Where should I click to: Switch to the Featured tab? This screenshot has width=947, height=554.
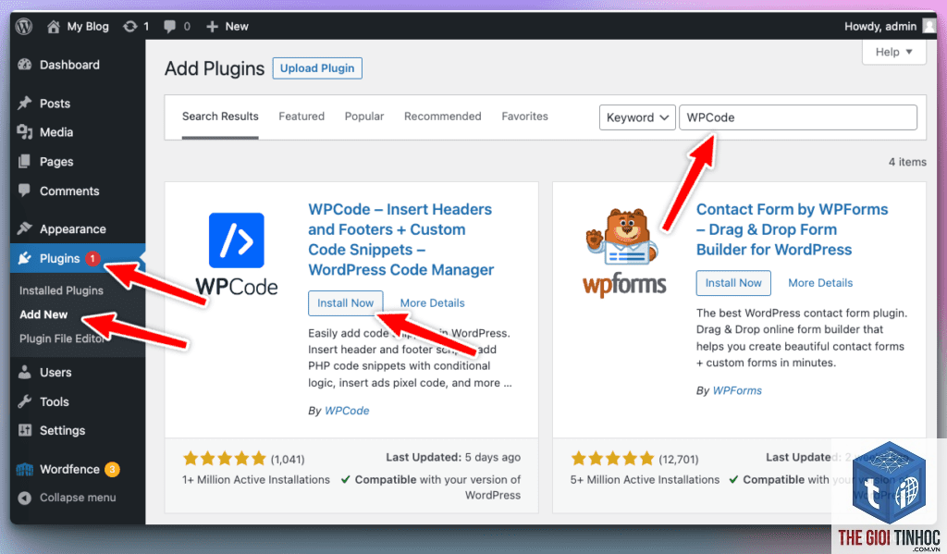(301, 116)
